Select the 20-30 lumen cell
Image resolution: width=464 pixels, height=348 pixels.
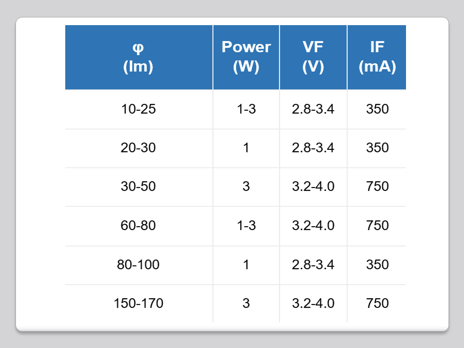[x=138, y=148]
